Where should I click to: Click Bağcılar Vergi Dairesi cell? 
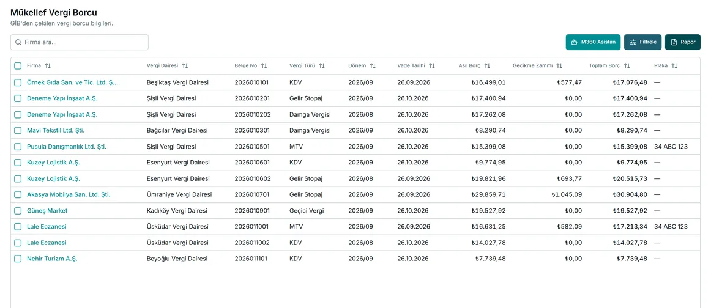tap(177, 130)
